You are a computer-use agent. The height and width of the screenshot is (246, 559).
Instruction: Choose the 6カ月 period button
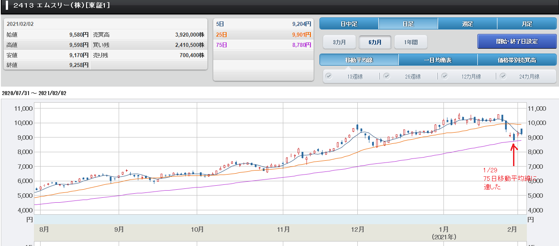(x=375, y=42)
